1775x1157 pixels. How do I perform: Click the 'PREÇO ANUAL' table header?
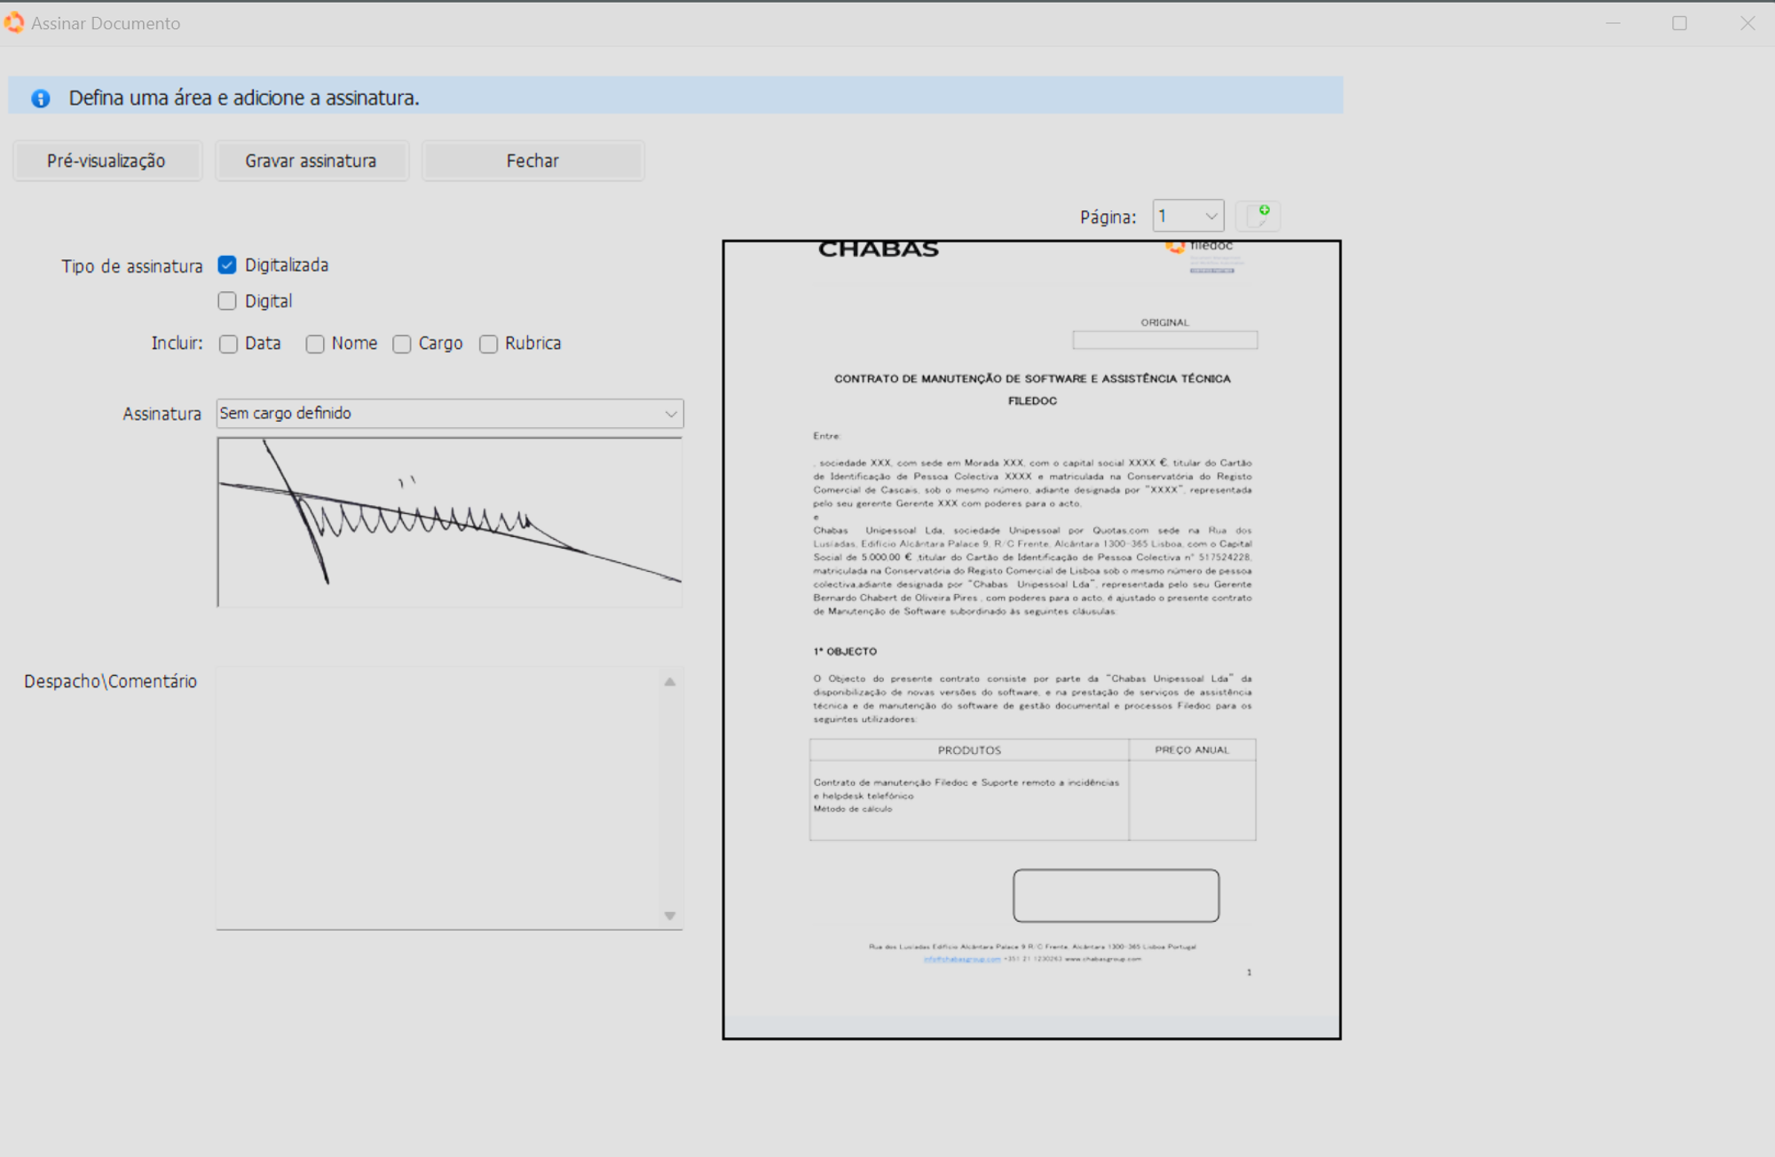click(x=1192, y=750)
